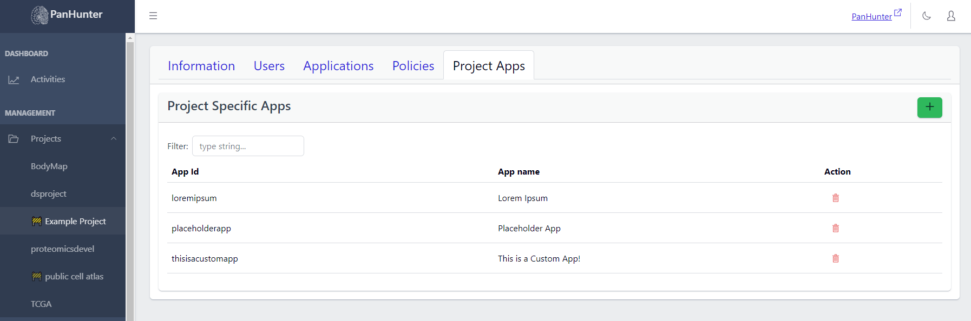Open the Users tab
This screenshot has height=321, width=971.
click(x=269, y=66)
